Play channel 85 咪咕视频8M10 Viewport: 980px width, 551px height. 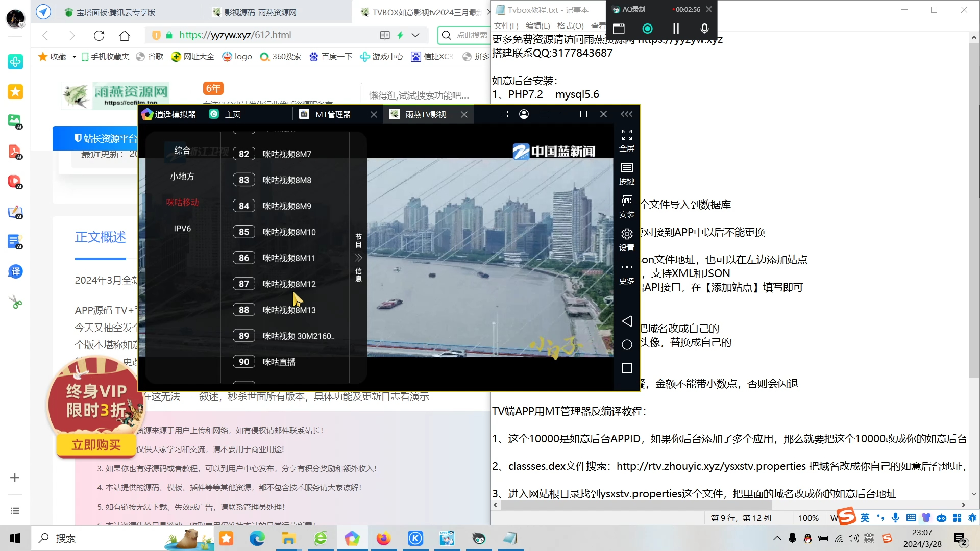[x=287, y=232]
